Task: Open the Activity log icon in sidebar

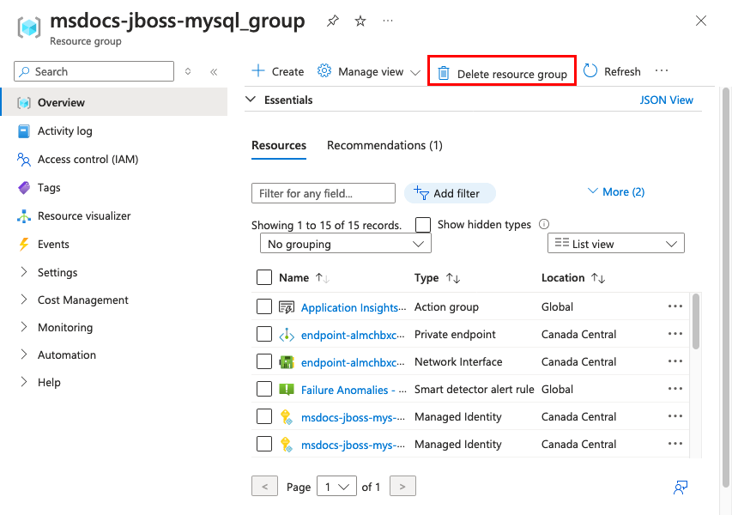Action: (24, 131)
